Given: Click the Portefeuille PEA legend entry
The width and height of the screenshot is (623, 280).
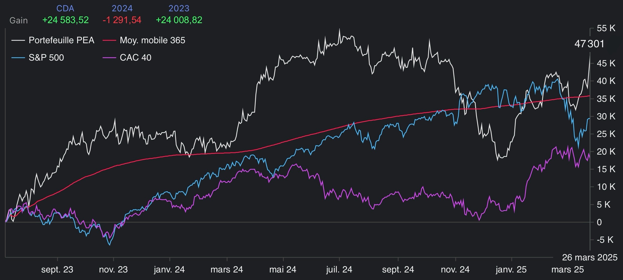Looking at the screenshot, I should tap(61, 40).
